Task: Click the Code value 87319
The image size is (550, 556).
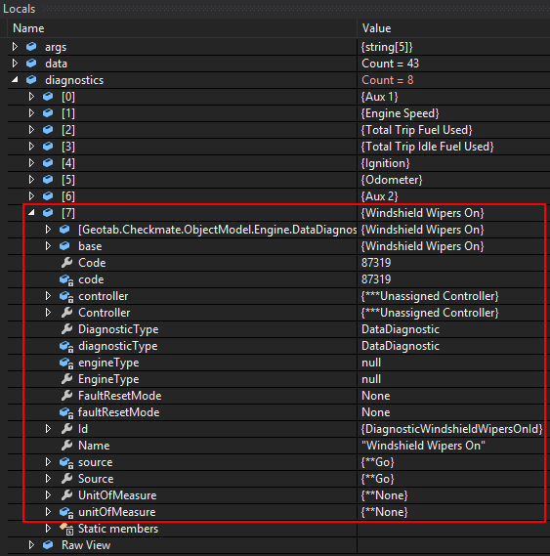Action: tap(376, 263)
